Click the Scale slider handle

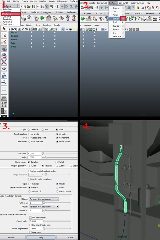tap(46, 157)
